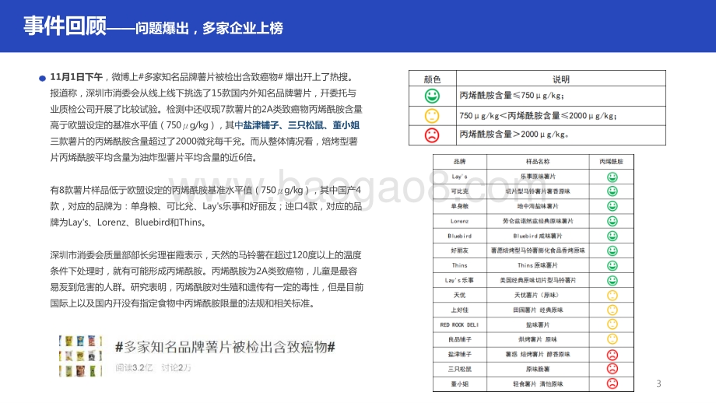Click the red face in the 董小姐 row

(x=612, y=384)
